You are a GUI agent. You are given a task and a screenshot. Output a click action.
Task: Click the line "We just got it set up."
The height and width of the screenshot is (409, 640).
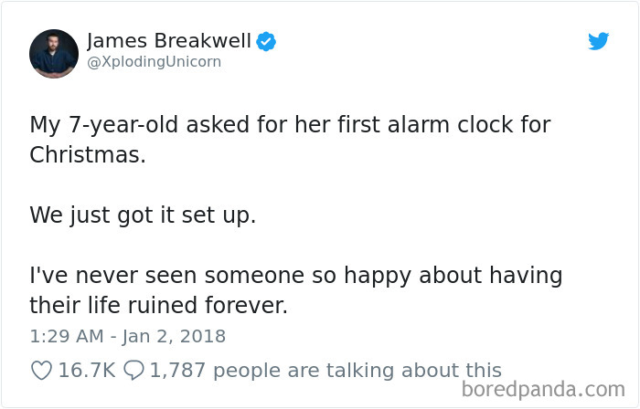point(144,215)
